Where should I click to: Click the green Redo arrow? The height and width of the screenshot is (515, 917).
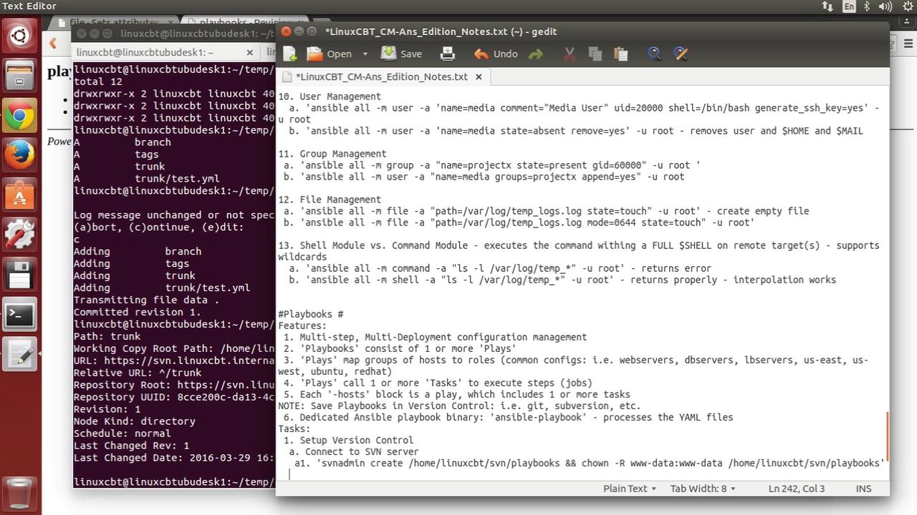[x=535, y=54]
